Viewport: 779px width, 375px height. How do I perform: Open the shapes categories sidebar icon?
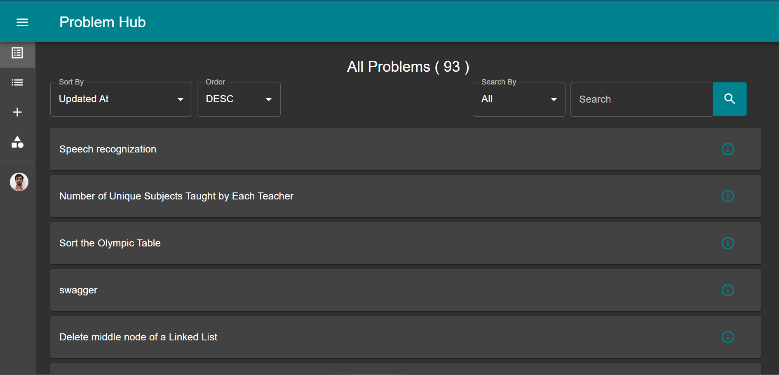(x=17, y=142)
